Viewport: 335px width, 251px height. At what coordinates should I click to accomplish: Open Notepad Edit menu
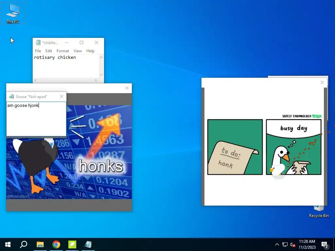pyautogui.click(x=48, y=51)
